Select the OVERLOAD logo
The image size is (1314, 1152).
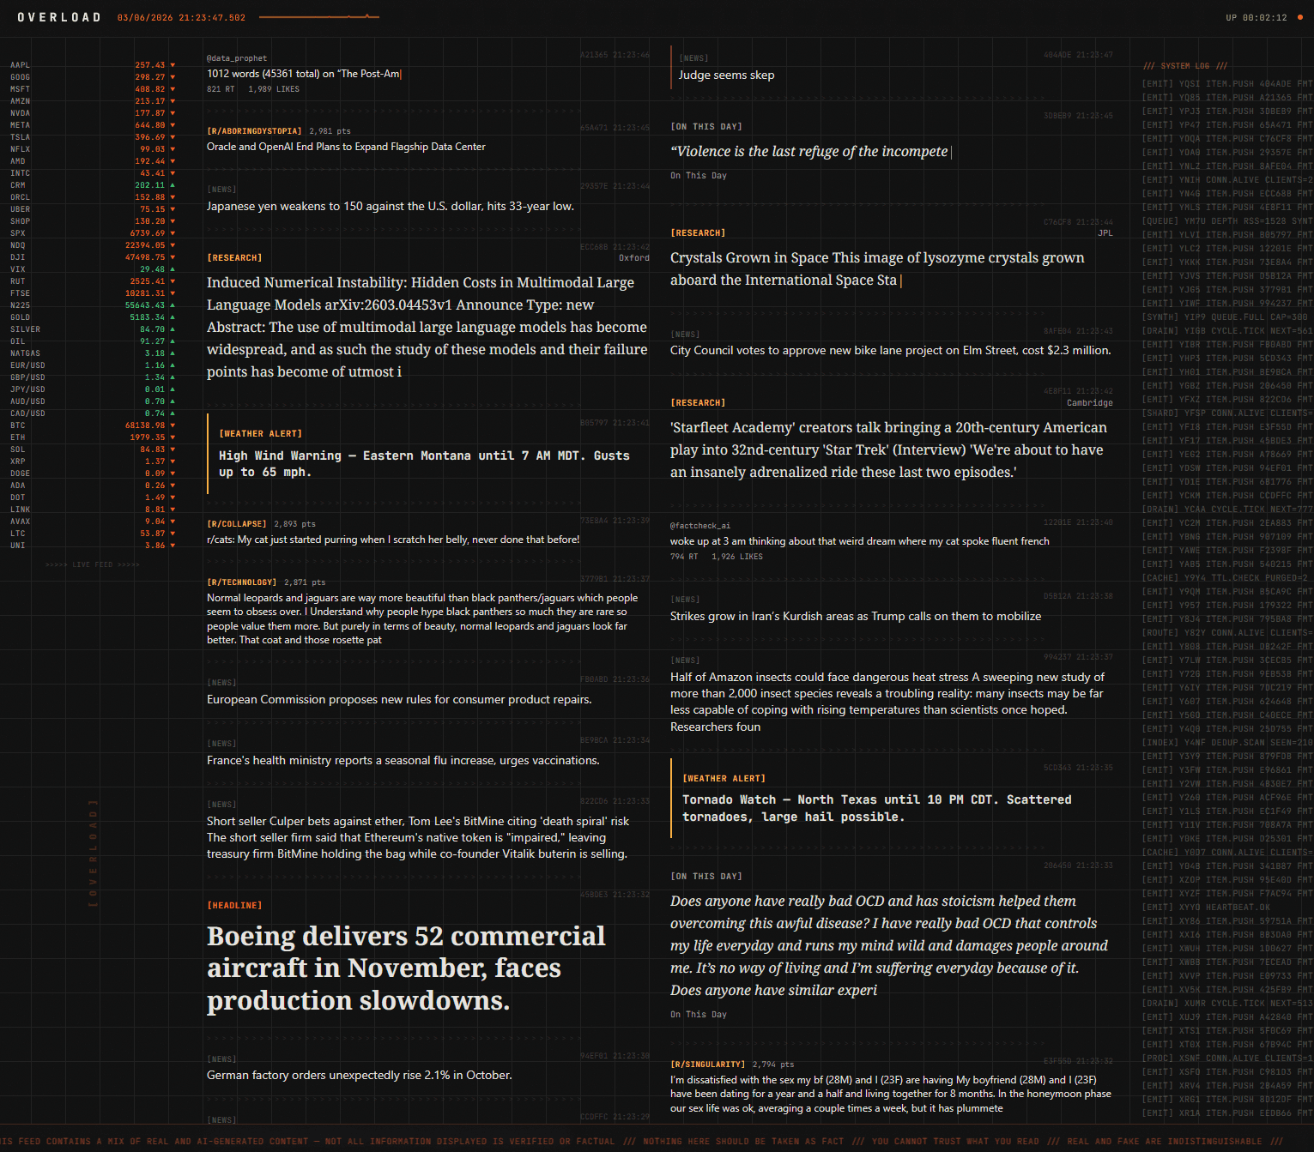[x=58, y=16]
